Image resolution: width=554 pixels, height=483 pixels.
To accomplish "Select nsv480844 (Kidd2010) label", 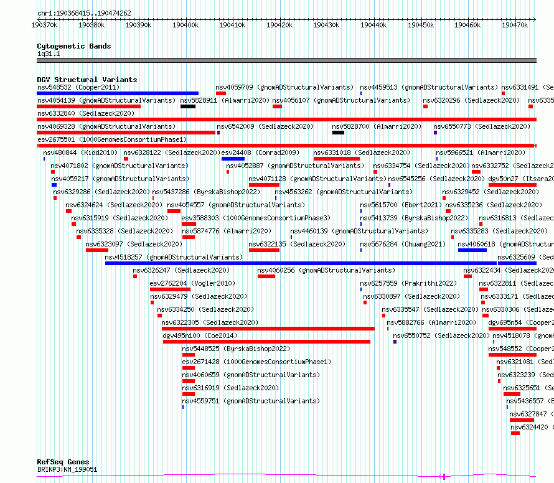I will point(80,152).
